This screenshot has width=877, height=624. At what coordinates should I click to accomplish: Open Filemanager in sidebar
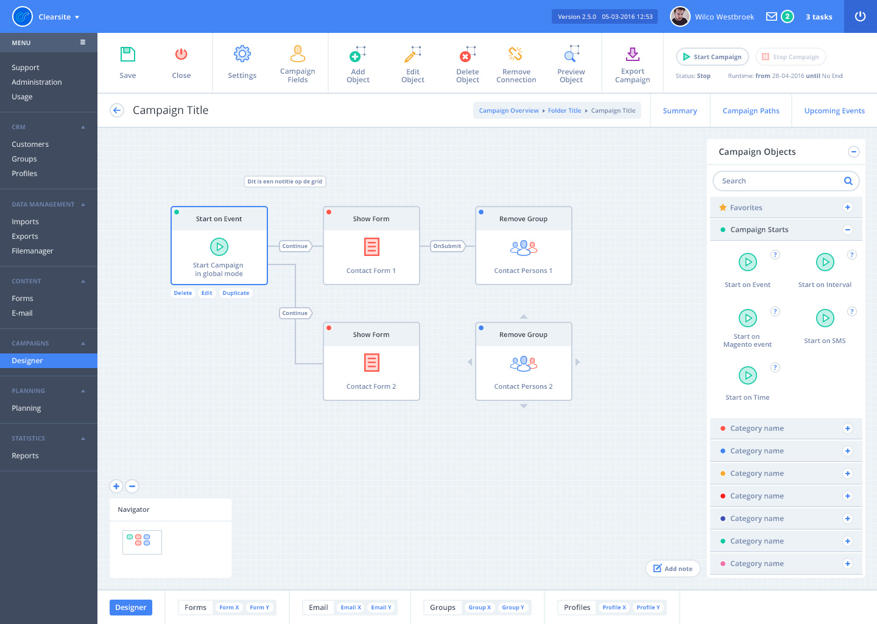[x=32, y=251]
